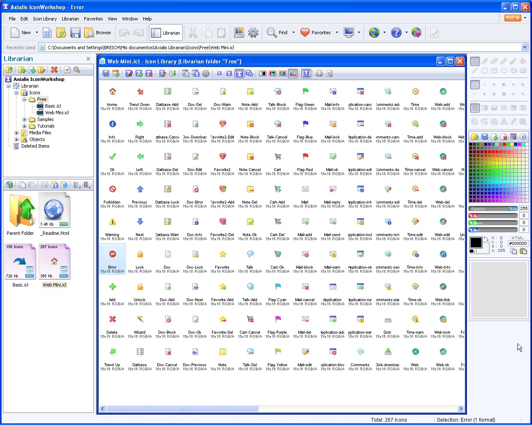This screenshot has height=425, width=532.
Task: Toggle RGB/A color display mode button
Action: (293, 73)
